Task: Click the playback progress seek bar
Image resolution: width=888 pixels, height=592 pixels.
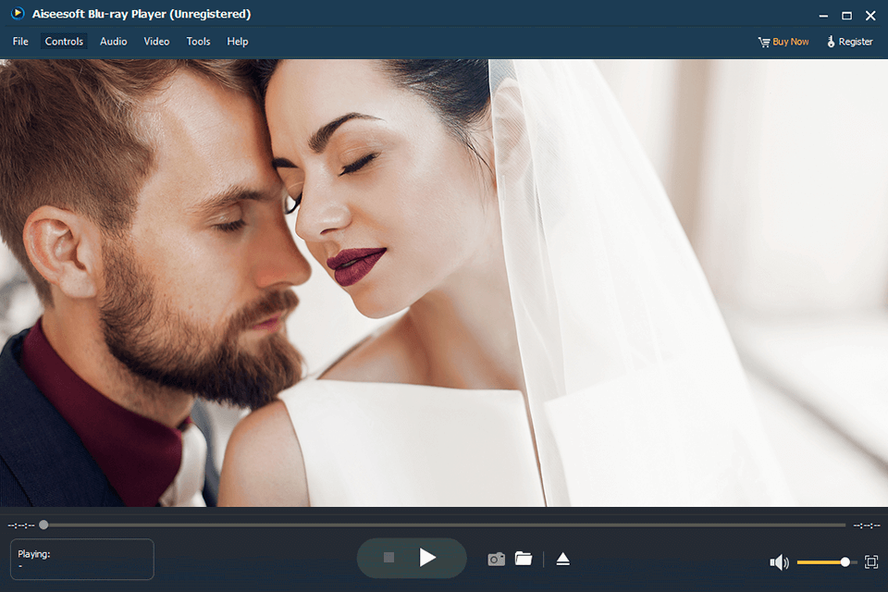Action: 444,524
